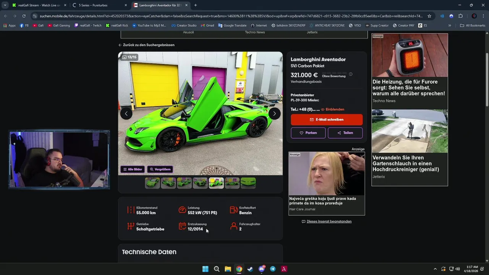The width and height of the screenshot is (489, 275).
Task: Select the highlighted fifth gallery thumbnail
Action: click(216, 183)
